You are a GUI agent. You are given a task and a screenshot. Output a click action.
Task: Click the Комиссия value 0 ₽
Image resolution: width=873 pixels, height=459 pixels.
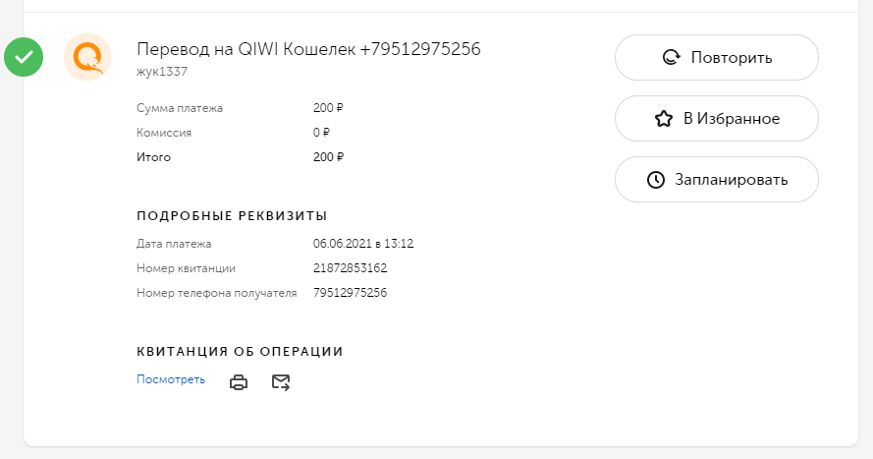click(x=321, y=133)
